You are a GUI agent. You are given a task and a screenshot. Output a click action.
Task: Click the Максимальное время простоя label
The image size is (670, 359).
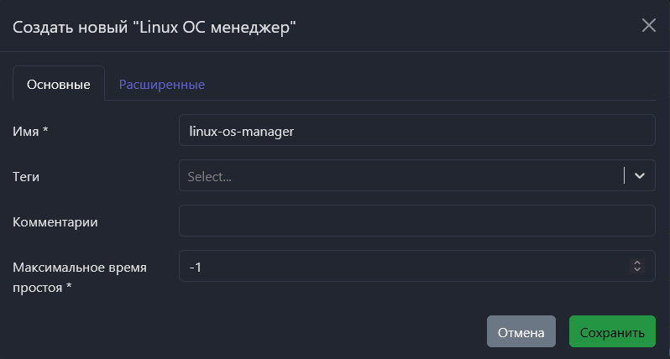(80, 268)
